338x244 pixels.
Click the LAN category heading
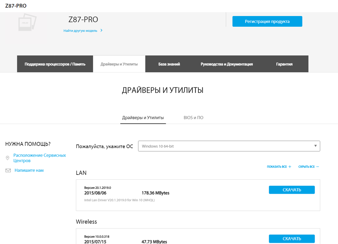(x=81, y=173)
